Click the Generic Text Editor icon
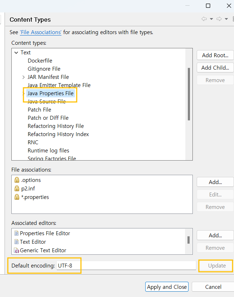The image size is (234, 297). pyautogui.click(x=17, y=250)
